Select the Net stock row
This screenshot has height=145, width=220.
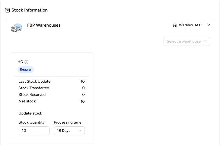click(x=52, y=101)
